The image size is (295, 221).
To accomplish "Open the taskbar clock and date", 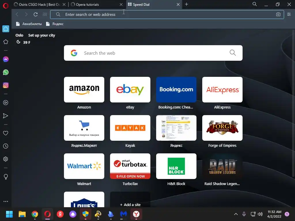I will 274,214.
